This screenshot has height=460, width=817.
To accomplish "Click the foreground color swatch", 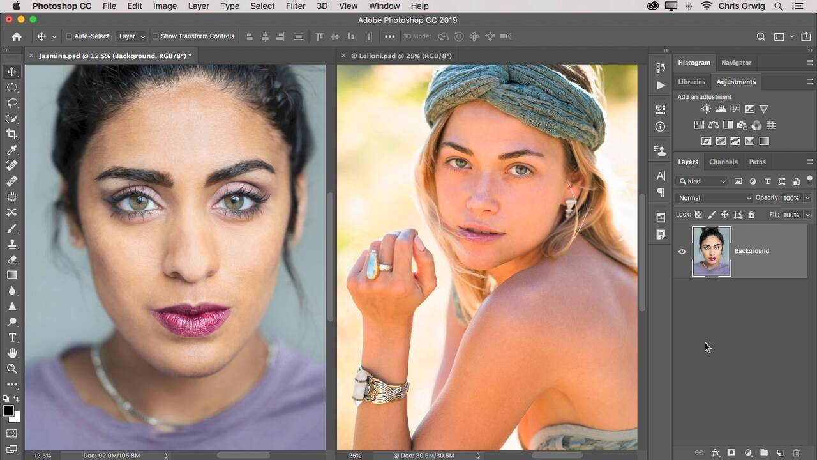I will point(8,411).
